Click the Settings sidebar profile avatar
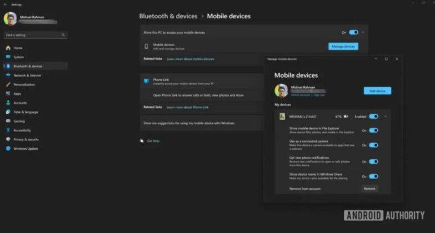Viewport: 435px width, 233px height. coord(10,19)
